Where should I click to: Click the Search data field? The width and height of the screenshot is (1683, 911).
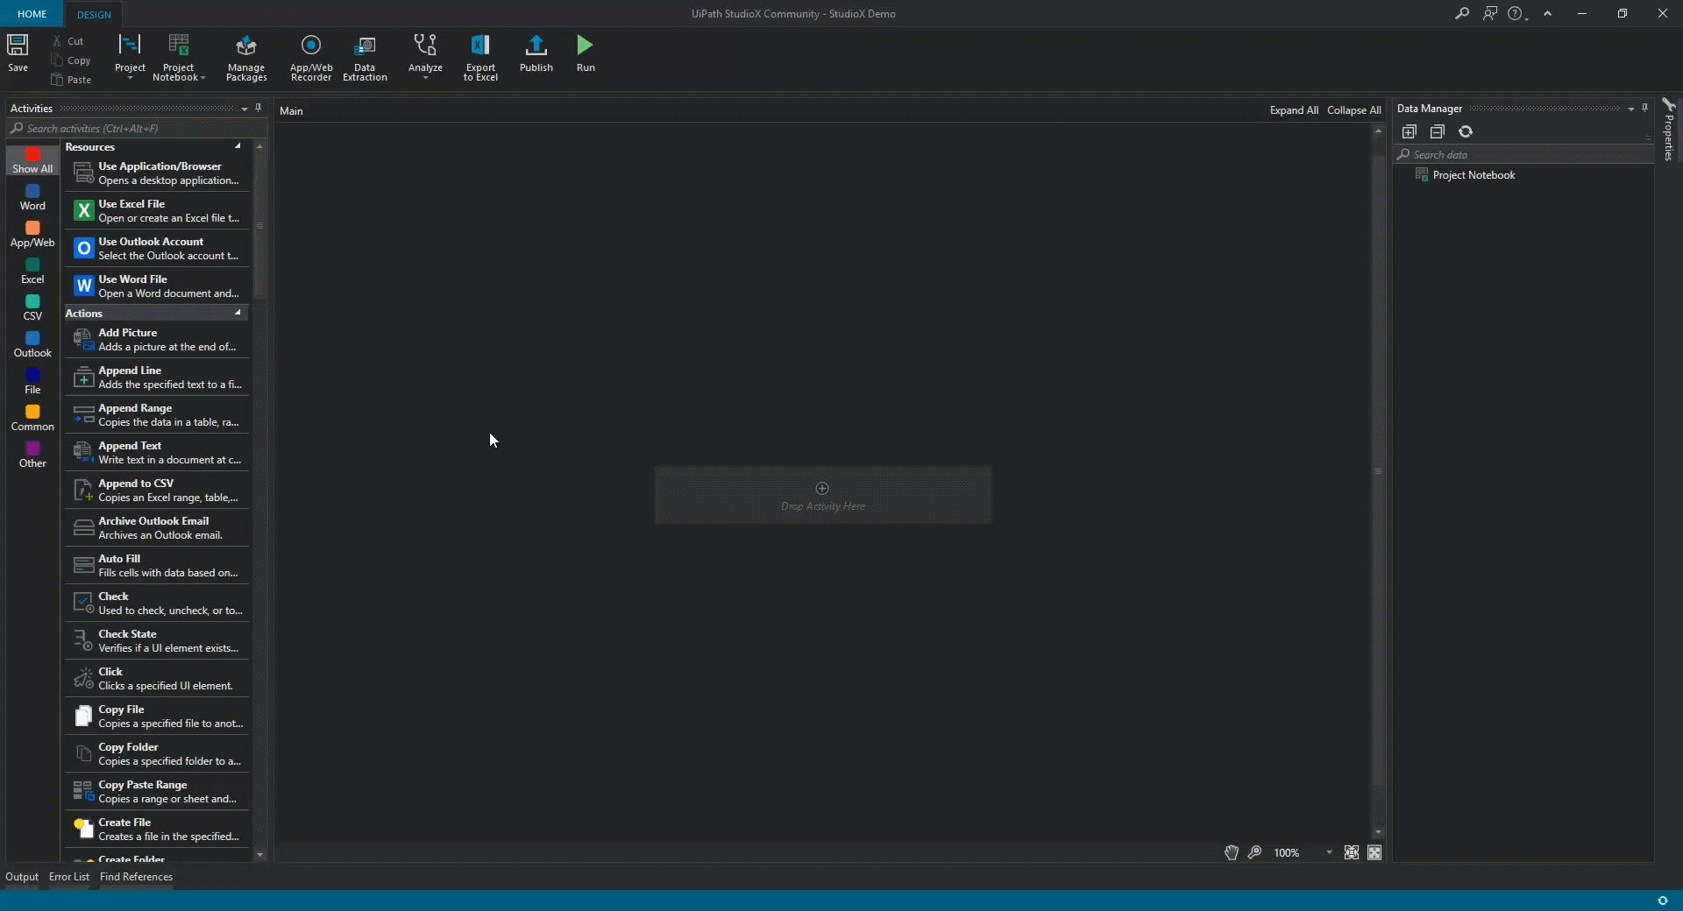click(1523, 155)
